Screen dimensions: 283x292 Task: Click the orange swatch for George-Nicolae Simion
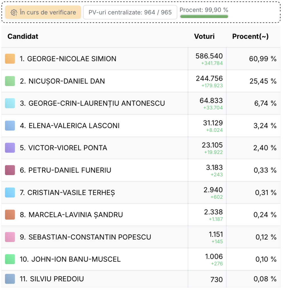tap(10, 59)
